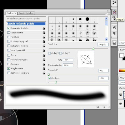
Task: Click the Kąt angle input field
Action: tap(68, 60)
